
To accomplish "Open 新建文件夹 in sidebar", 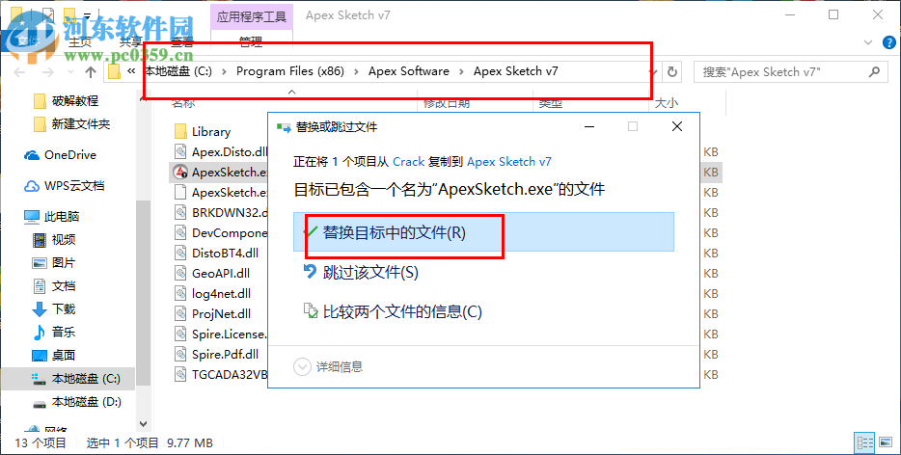I will (x=80, y=124).
